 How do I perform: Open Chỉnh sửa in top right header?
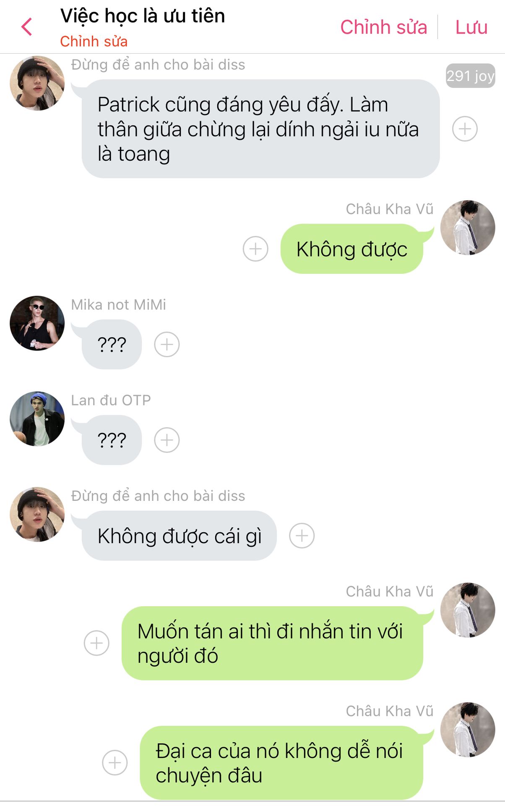click(x=383, y=27)
